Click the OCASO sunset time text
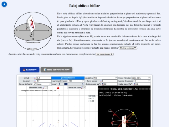This screenshot has width=169, height=127. point(116,95)
